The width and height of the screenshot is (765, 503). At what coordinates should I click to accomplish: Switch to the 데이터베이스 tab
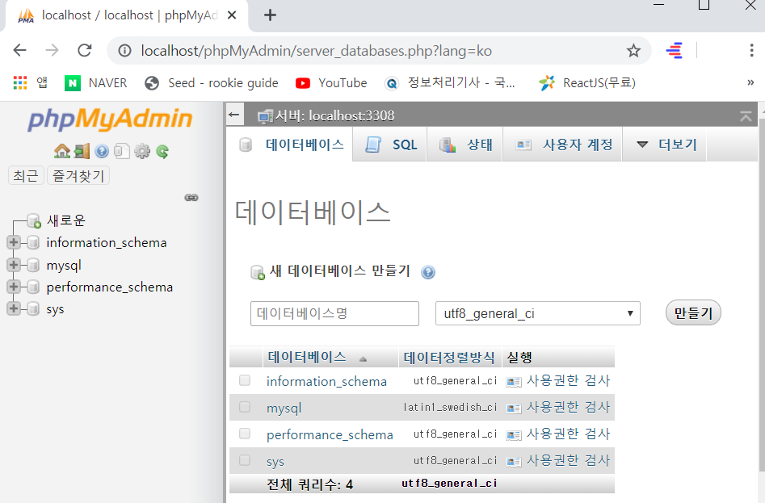(290, 145)
